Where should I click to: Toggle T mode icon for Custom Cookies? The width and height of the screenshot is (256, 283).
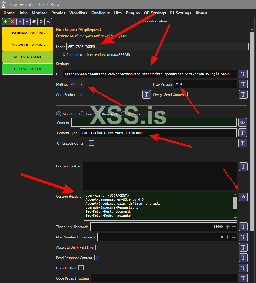[x=243, y=167]
